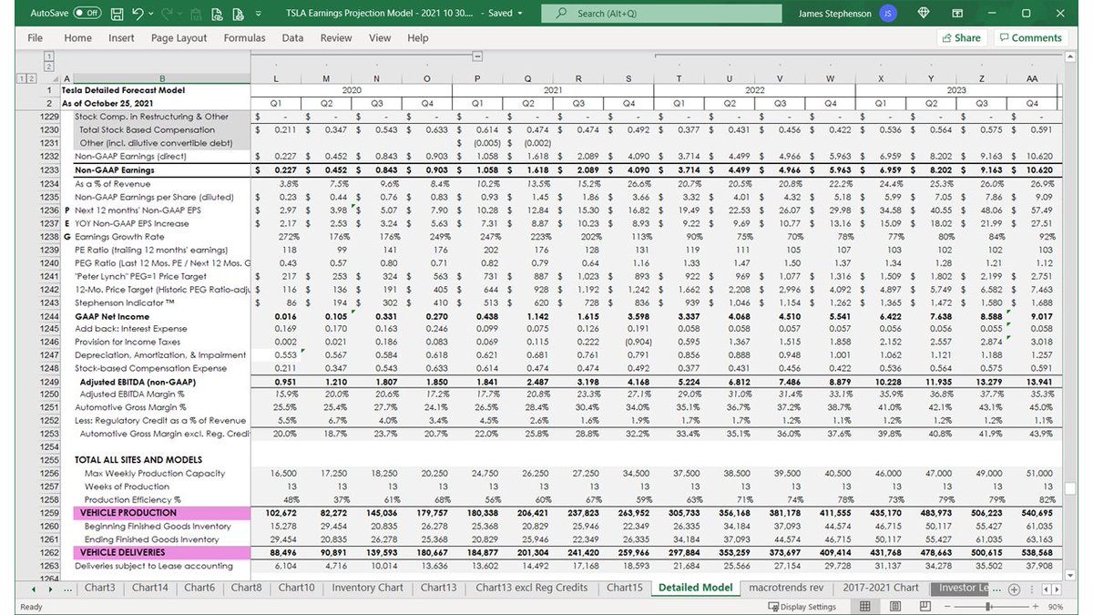
Task: Open the File menu
Action: 36,38
